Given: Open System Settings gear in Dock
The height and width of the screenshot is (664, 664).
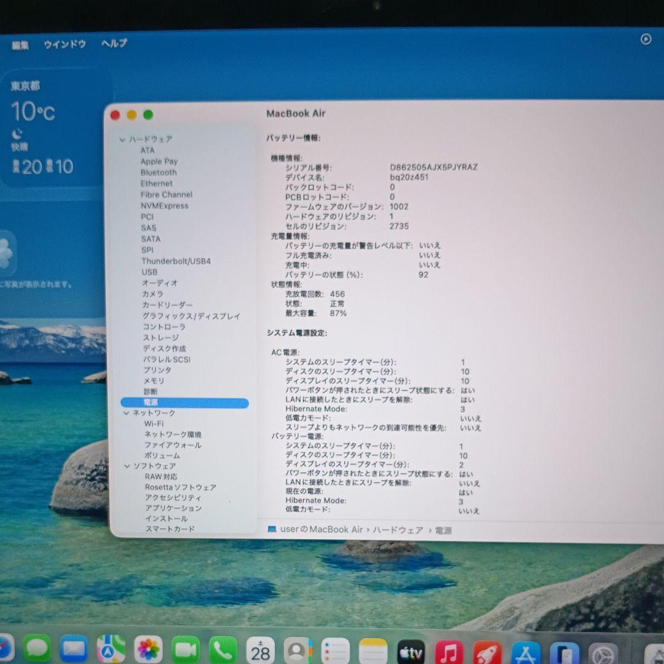Looking at the screenshot, I should (603, 654).
